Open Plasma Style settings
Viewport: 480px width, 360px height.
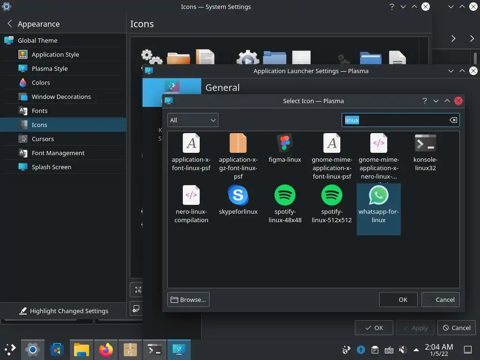tap(63, 68)
